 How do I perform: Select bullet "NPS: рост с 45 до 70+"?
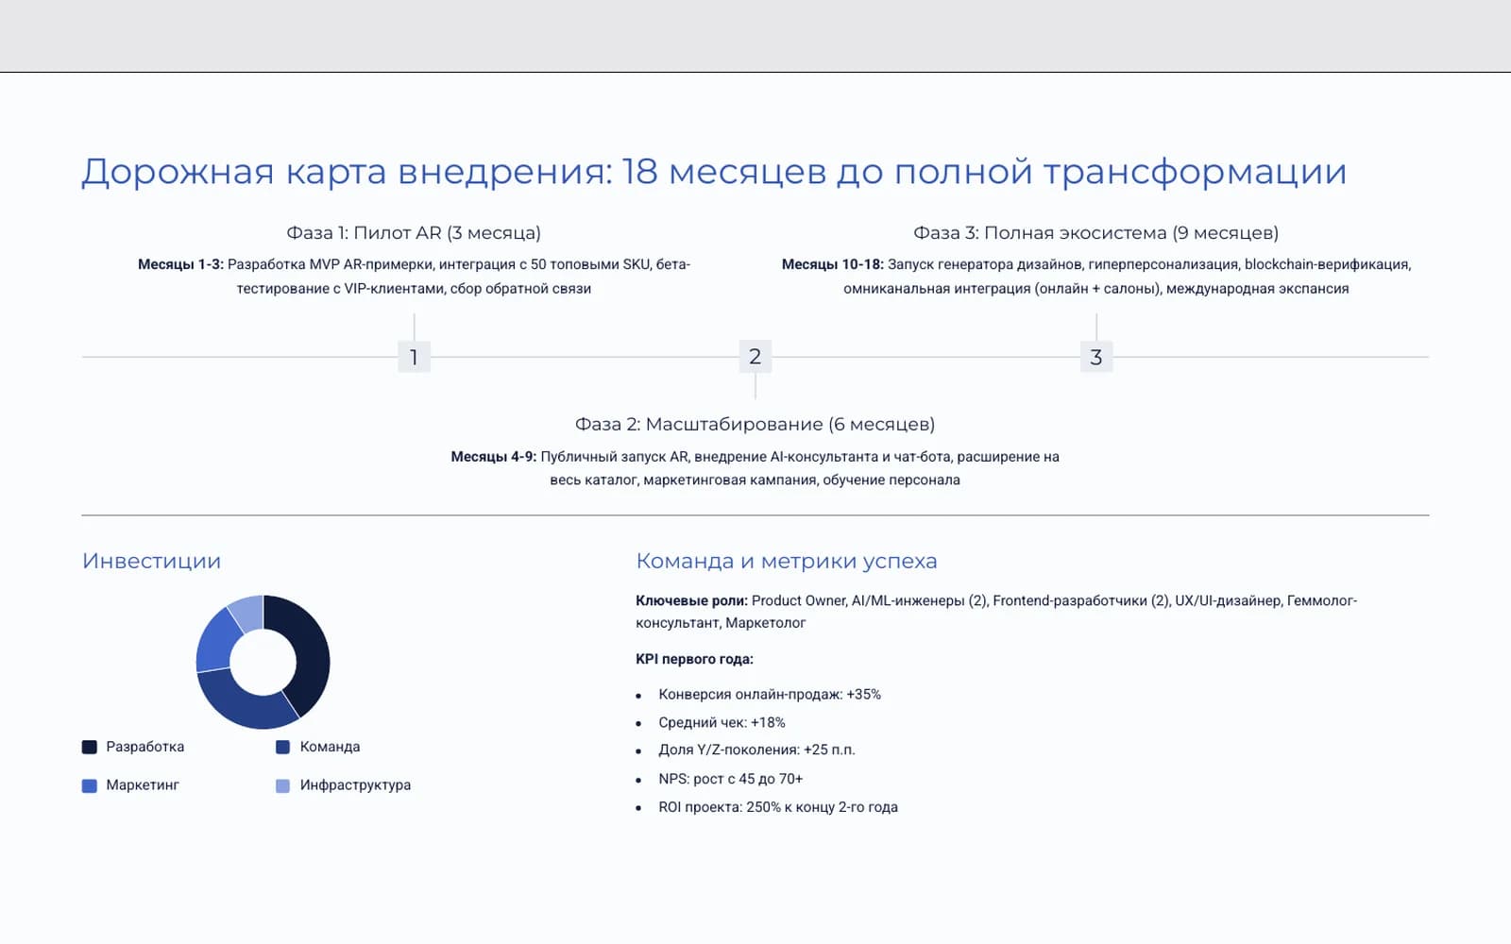730,779
